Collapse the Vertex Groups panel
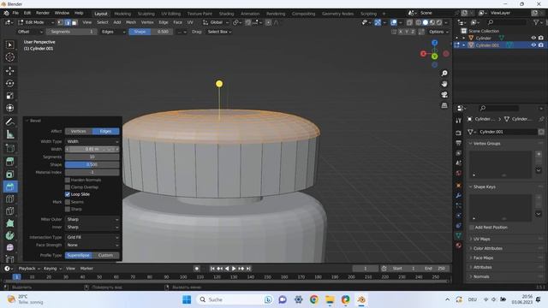 [486, 144]
